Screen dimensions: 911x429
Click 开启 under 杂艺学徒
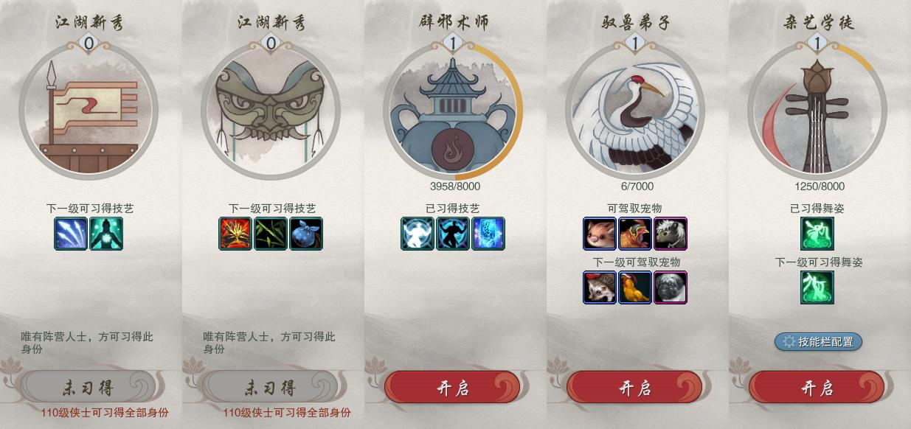817,387
